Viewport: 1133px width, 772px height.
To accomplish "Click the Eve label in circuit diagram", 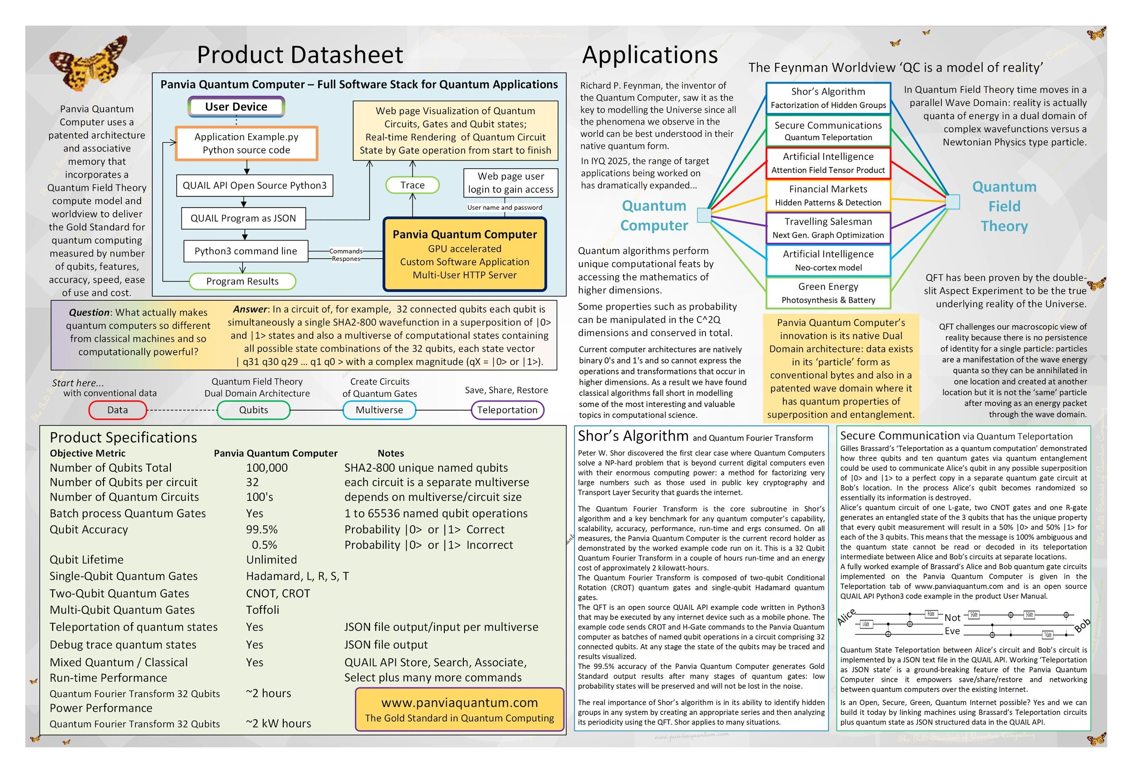I will coord(952,631).
